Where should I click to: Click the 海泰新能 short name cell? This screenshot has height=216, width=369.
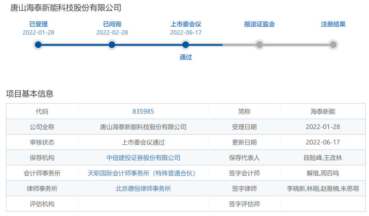tap(323, 111)
